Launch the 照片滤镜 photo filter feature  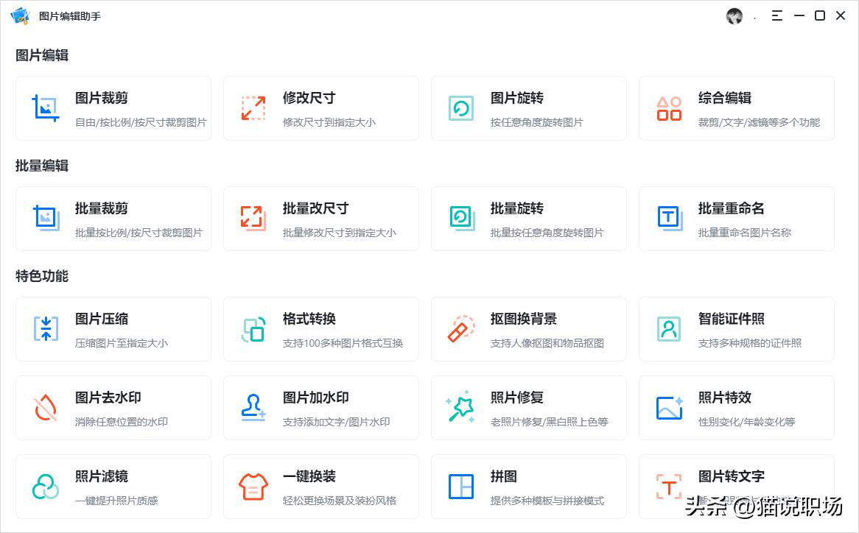45,486
